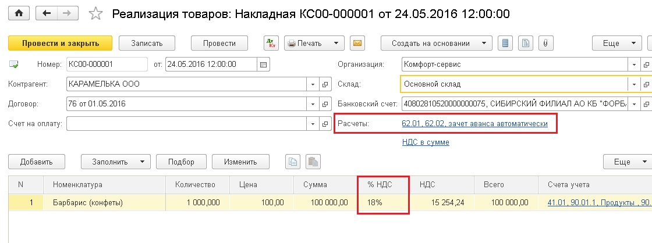This screenshot has height=243, width=652.
Task: Click the Номер input field
Action: [x=107, y=65]
